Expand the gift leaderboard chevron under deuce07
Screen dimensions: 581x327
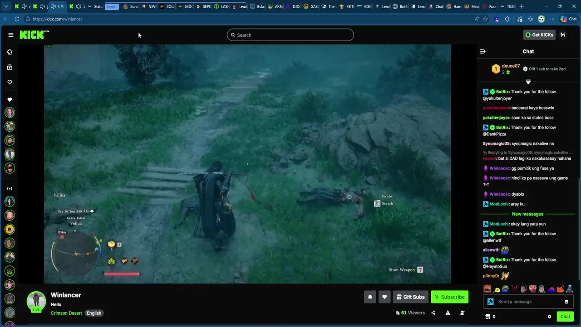[528, 82]
